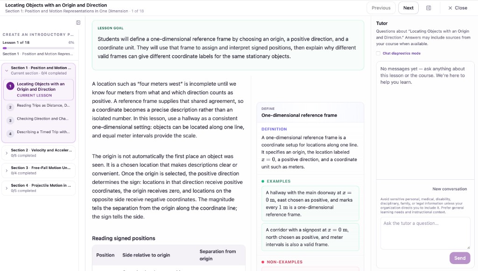The height and width of the screenshot is (271, 478).
Task: Click the NON-EXAMPLES section label
Action: click(284, 262)
